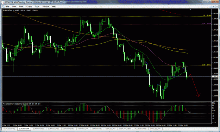Click the '25 Mar 04:00' time axis label

pyautogui.click(x=161, y=125)
